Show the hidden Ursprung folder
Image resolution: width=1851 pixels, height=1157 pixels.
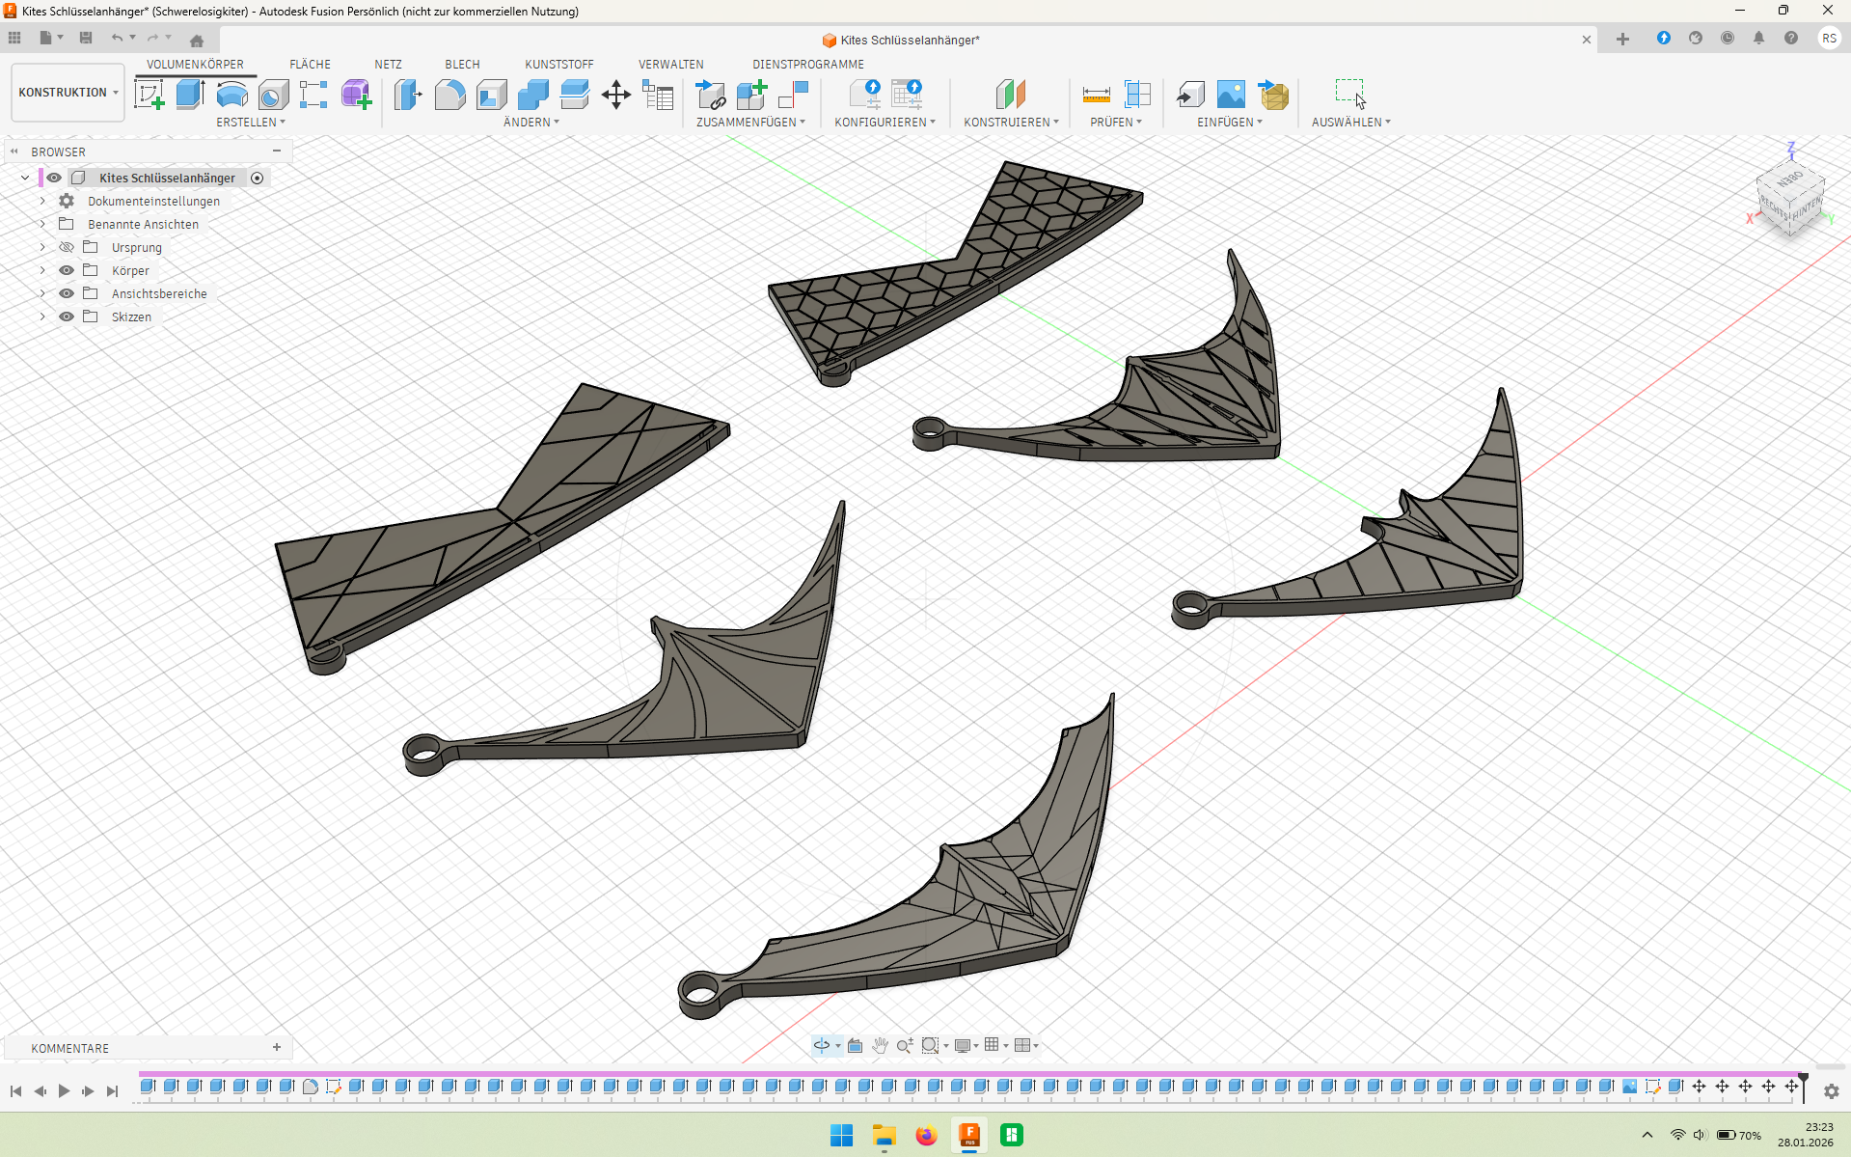[67, 248]
